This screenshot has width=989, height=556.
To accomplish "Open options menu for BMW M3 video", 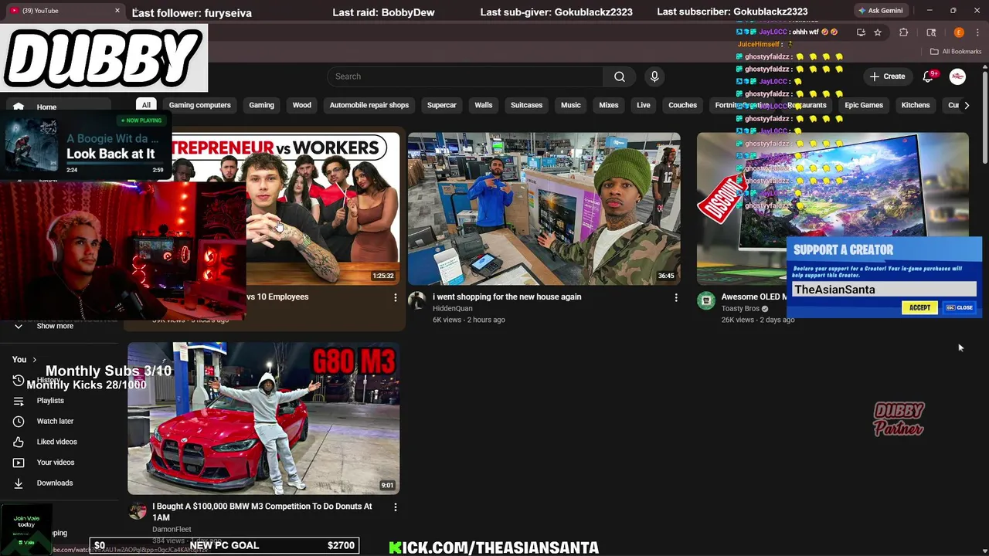I will 396,507.
